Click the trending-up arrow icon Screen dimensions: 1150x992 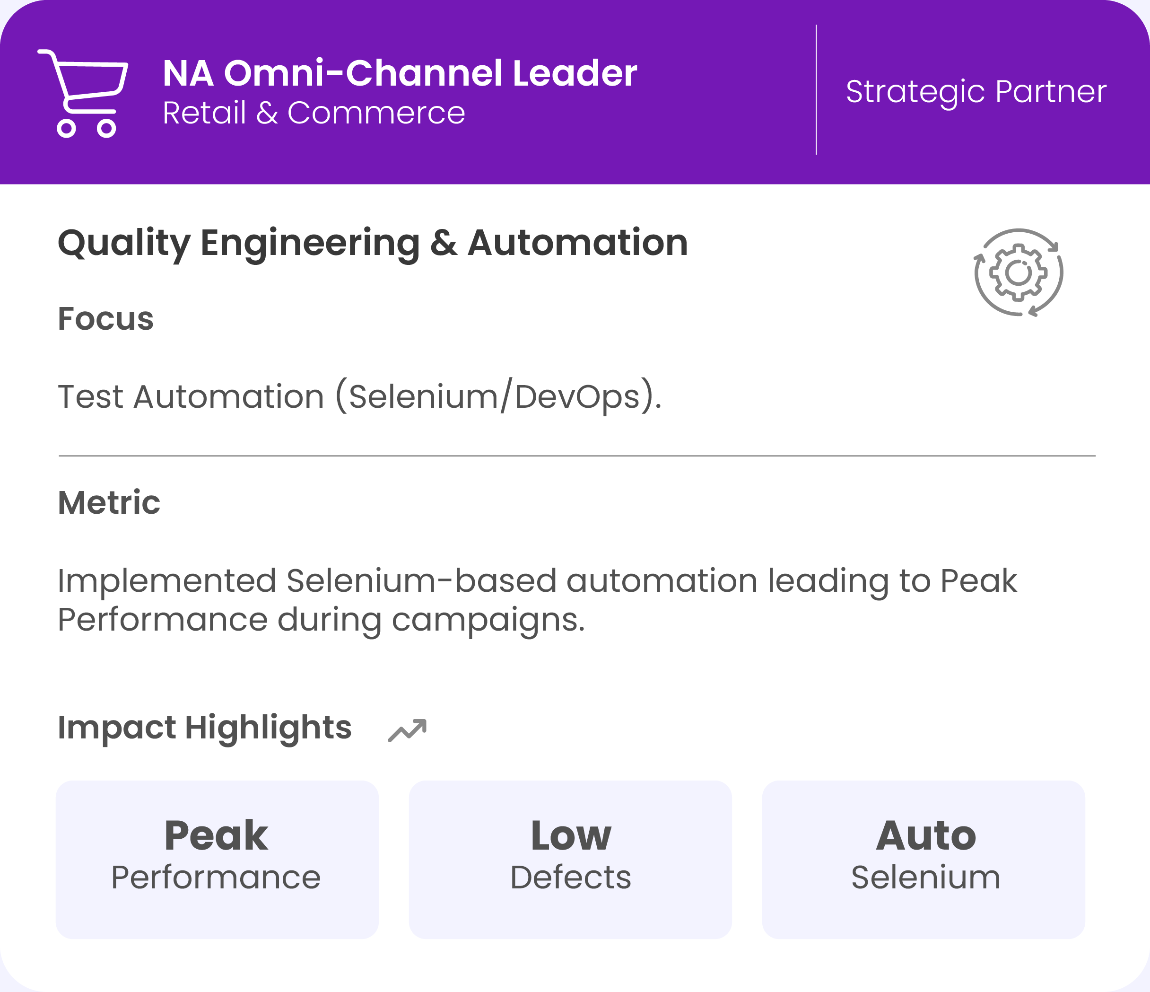coord(408,730)
